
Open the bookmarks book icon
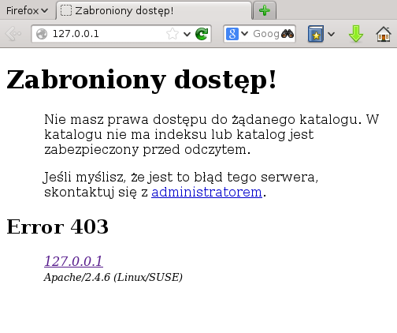coord(316,34)
